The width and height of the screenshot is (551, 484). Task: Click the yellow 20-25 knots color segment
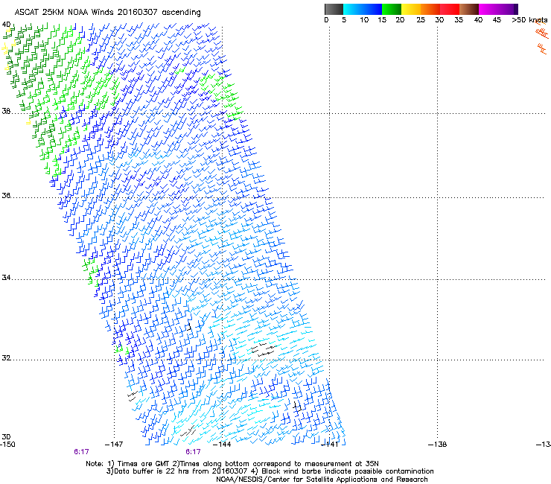[411, 9]
